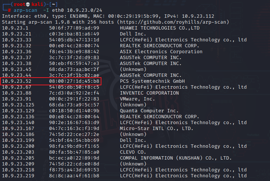Click the CLEVO CO. vendor entry

(x=133, y=152)
